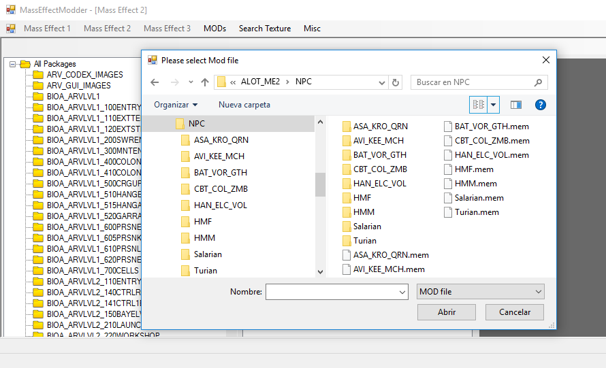Screen dimensions: 606x368
Task: Show the preview pane icon
Action: point(516,105)
